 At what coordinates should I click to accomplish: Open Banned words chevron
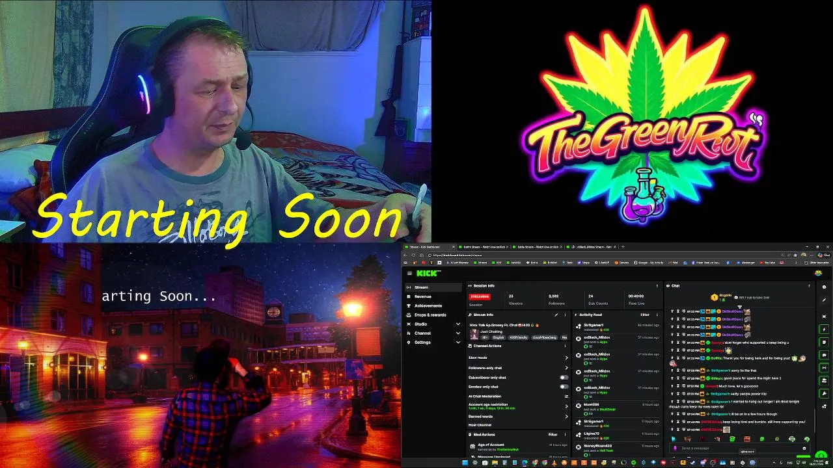(566, 417)
